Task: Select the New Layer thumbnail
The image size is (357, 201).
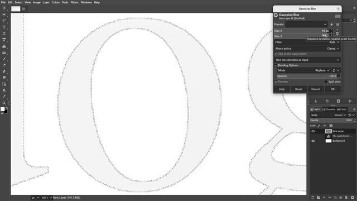Action: point(329,131)
